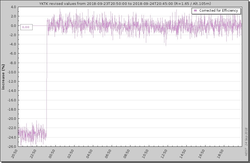Click the 'Corrected for Efficiency' legend label
The image size is (250, 163).
coord(218,11)
